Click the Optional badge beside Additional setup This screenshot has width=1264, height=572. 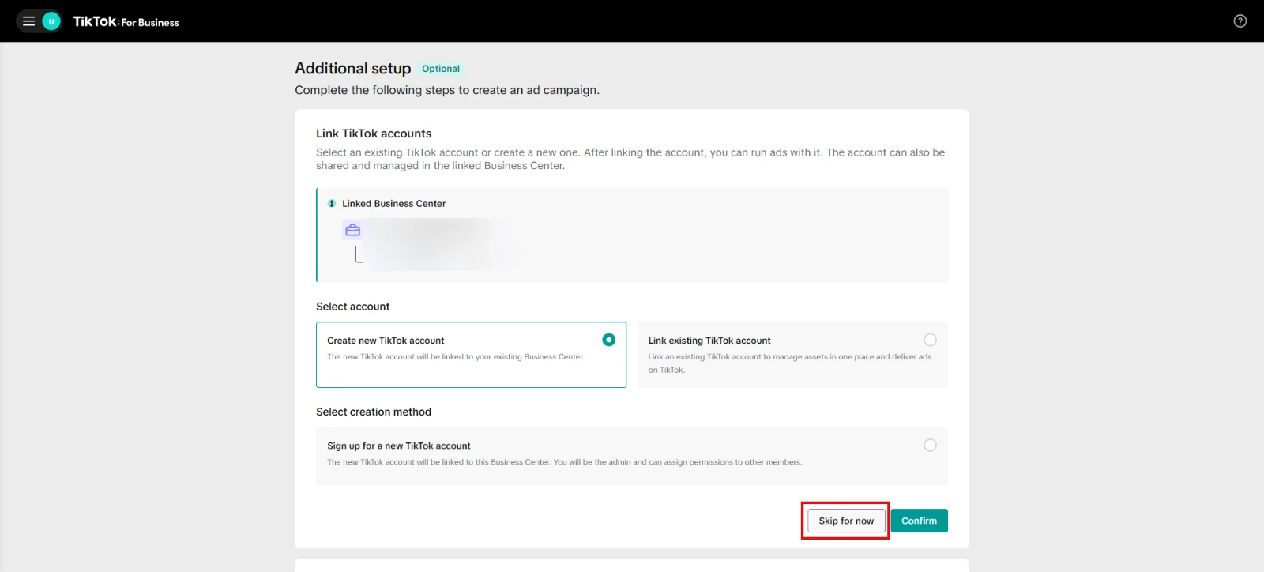click(x=440, y=69)
